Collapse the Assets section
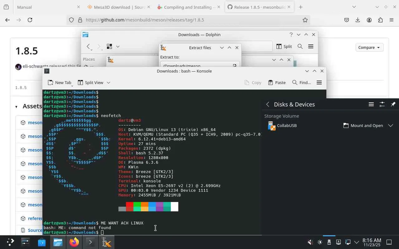This screenshot has width=399, height=249. (x=16, y=107)
